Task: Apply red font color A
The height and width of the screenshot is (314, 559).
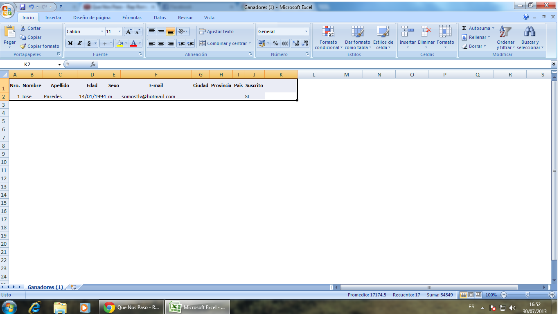Action: tap(133, 43)
